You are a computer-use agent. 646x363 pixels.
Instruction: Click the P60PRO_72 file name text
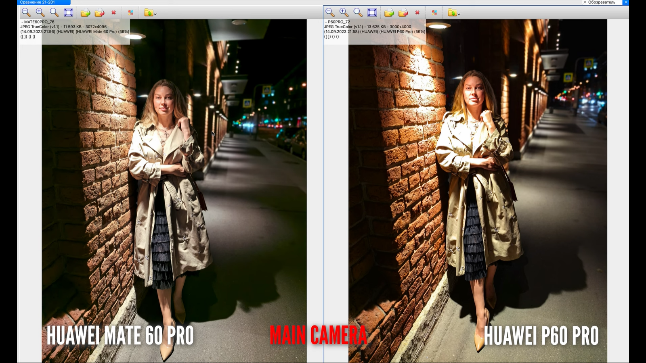339,22
